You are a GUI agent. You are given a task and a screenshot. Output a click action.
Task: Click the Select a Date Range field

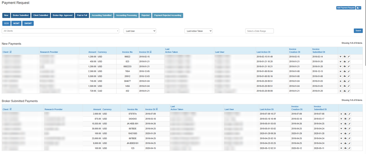point(260,31)
